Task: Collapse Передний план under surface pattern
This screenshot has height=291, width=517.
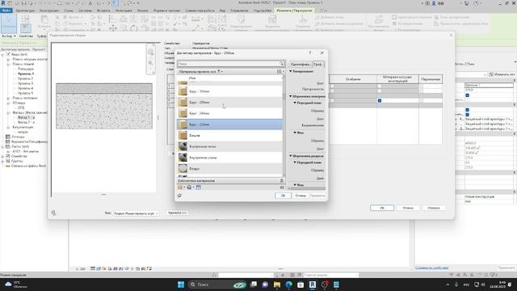Action: pos(295,103)
